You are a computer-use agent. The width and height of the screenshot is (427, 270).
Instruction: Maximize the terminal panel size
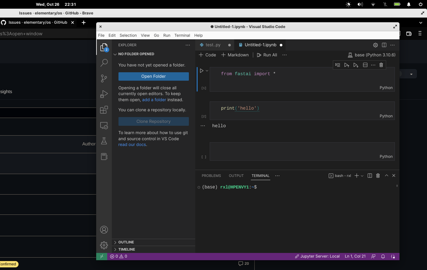(x=386, y=175)
